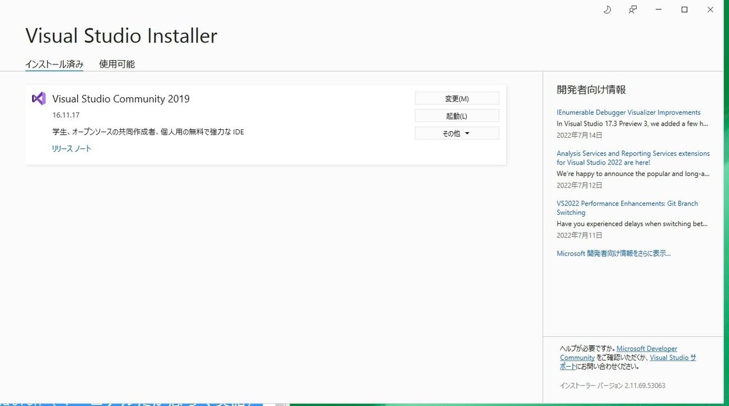The image size is (729, 406).
Task: Open Analysis Services and Reporting Services article
Action: pos(633,158)
